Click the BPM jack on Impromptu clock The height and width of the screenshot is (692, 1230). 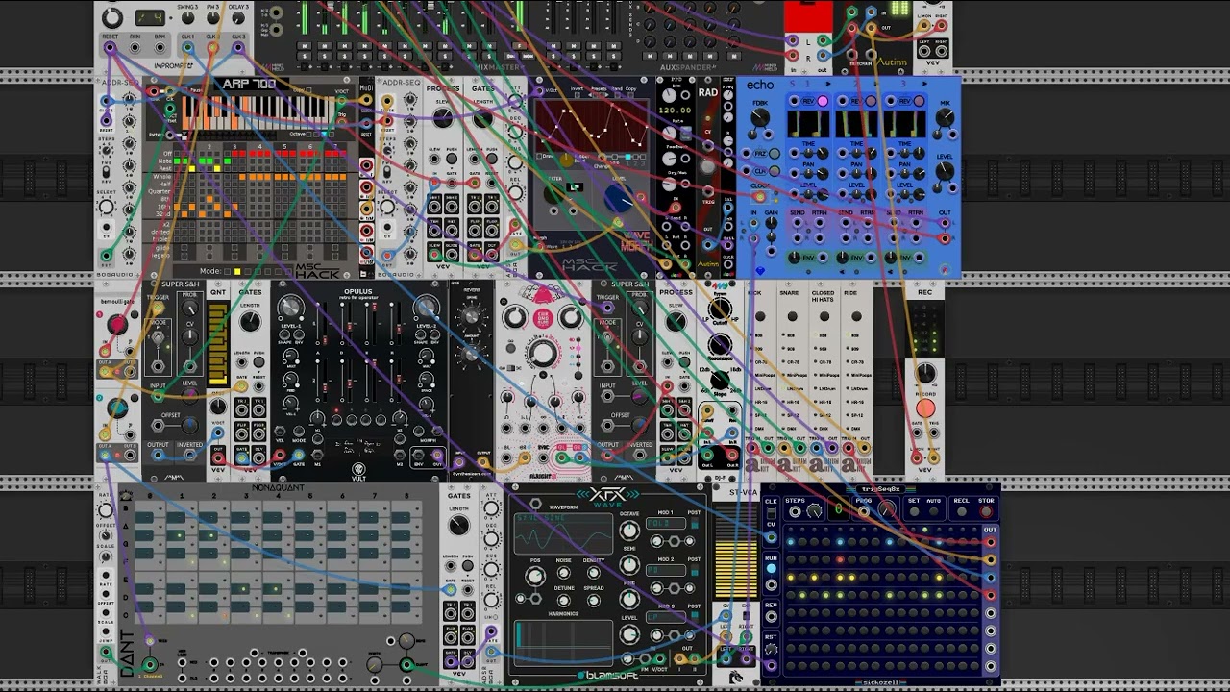tap(160, 47)
